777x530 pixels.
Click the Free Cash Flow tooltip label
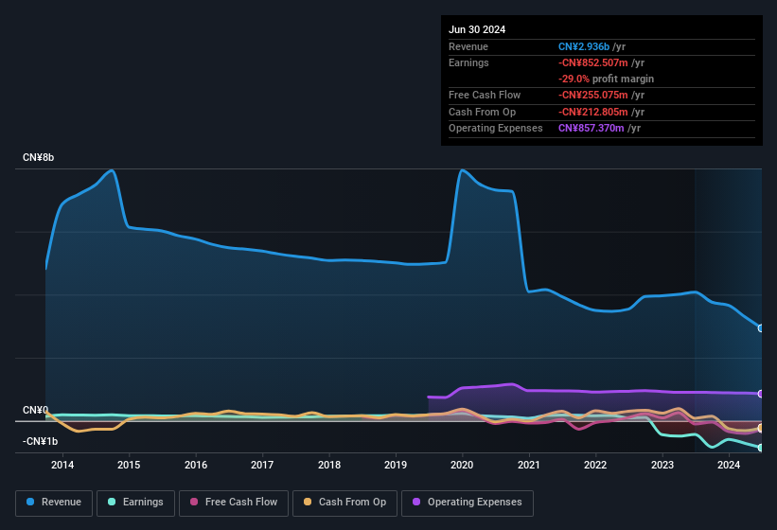(x=485, y=95)
